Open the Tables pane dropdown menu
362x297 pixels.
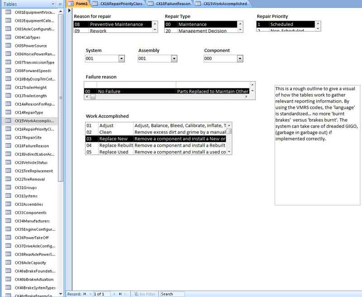pos(53,4)
